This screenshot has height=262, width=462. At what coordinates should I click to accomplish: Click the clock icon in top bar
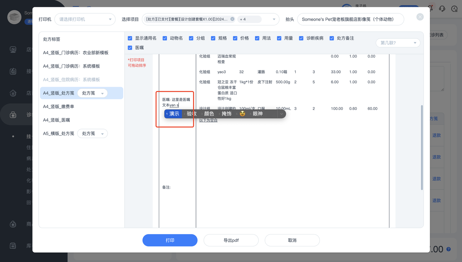(x=454, y=9)
